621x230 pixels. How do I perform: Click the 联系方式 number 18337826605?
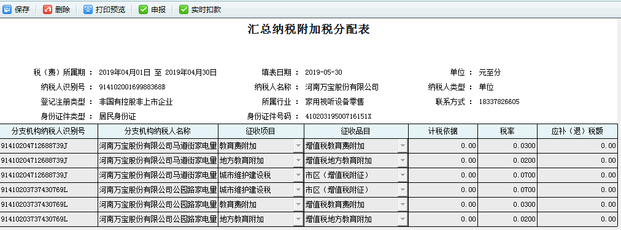point(499,102)
